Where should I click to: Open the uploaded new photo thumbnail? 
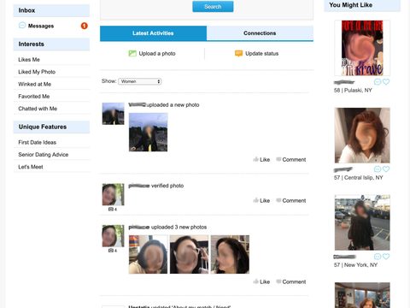149,133
